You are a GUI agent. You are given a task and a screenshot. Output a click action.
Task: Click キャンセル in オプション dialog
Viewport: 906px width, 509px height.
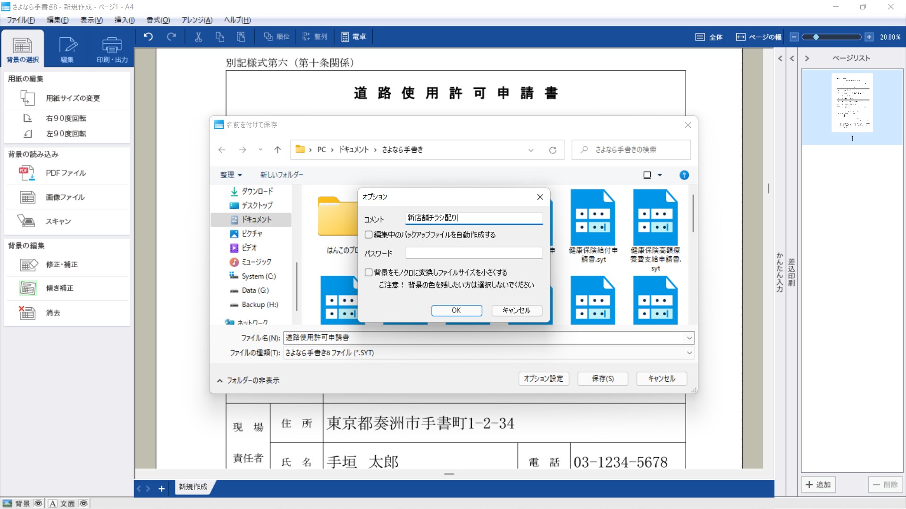pyautogui.click(x=517, y=311)
